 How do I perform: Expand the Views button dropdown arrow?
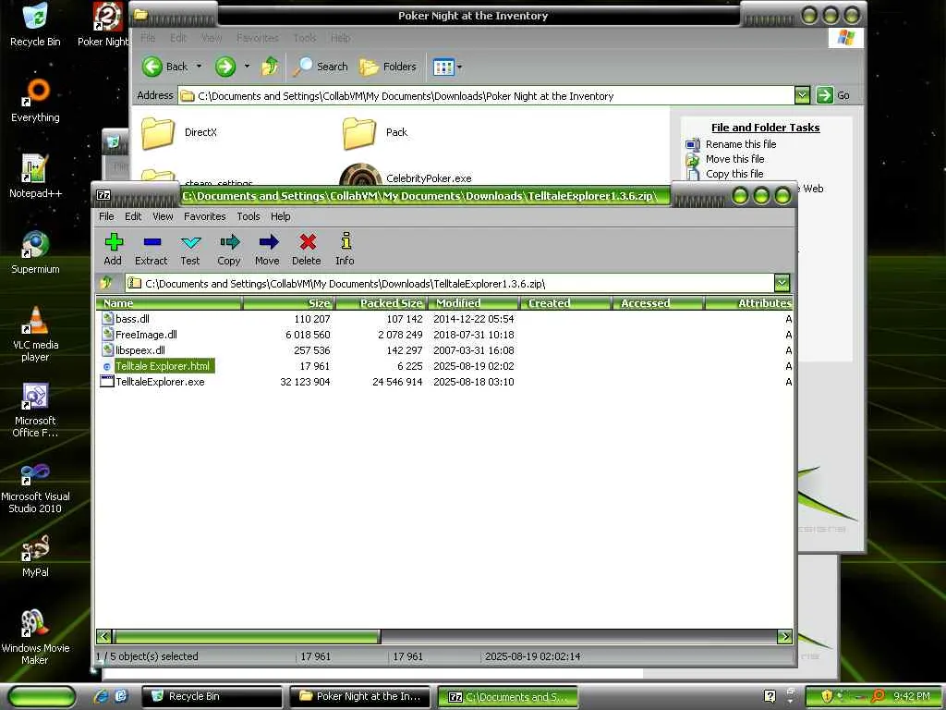click(x=460, y=67)
